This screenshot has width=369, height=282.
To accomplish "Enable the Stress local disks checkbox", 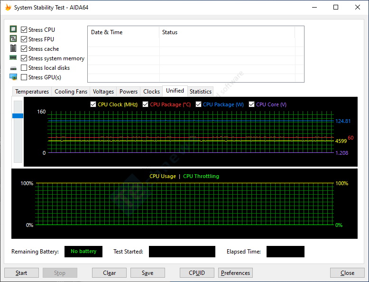I will 24,67.
